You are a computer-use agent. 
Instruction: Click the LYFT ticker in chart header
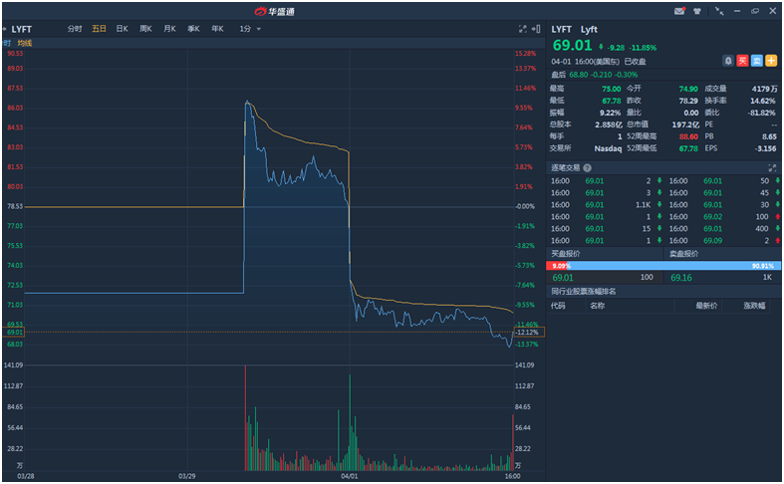[21, 29]
